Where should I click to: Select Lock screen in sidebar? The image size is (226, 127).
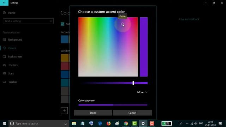[15, 56]
